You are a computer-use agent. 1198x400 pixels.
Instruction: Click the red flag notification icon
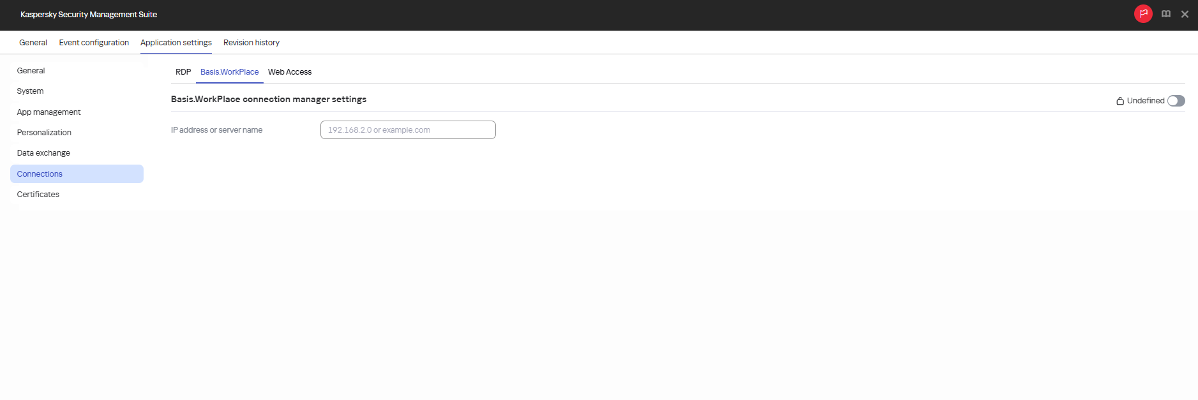click(1143, 13)
